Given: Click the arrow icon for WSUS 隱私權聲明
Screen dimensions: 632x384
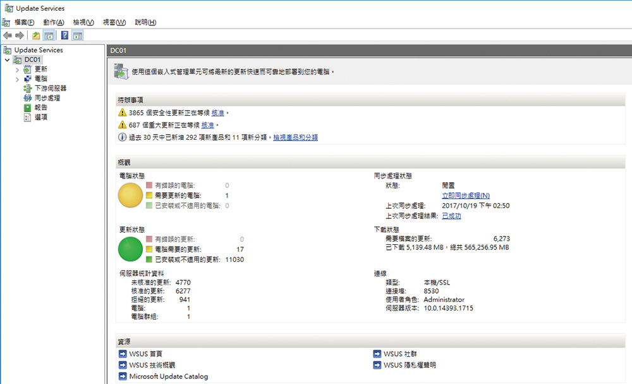Looking at the screenshot, I should [377, 365].
